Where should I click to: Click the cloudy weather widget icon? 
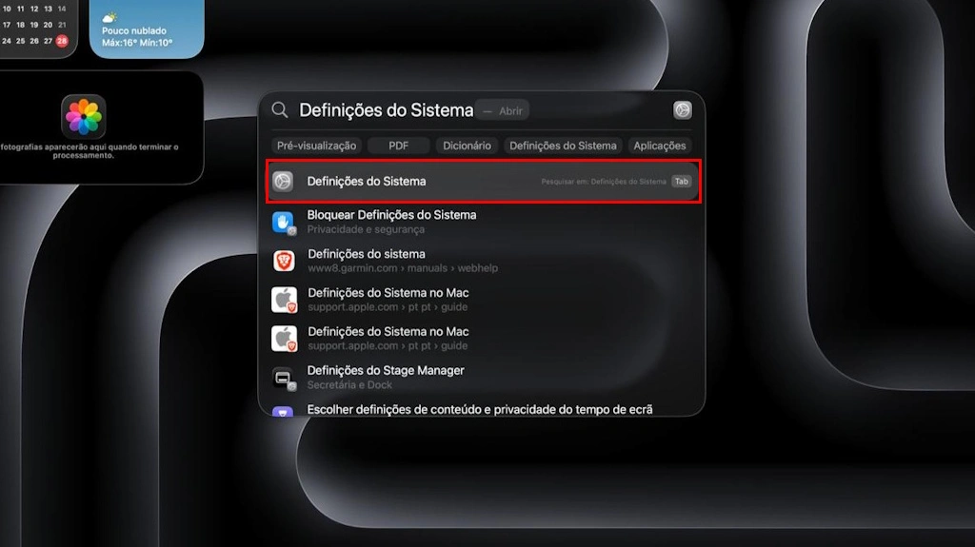(x=109, y=17)
